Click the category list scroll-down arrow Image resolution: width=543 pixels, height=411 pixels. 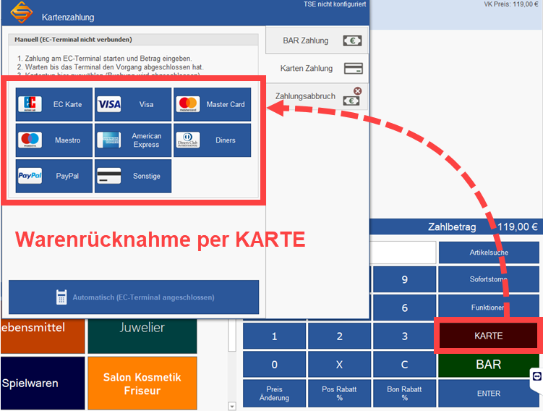232,406
